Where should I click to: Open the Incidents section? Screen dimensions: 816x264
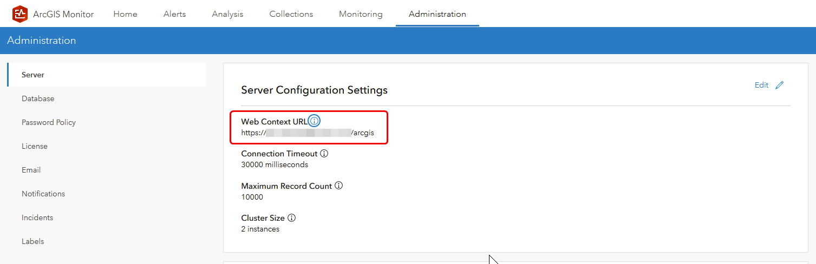coord(37,217)
